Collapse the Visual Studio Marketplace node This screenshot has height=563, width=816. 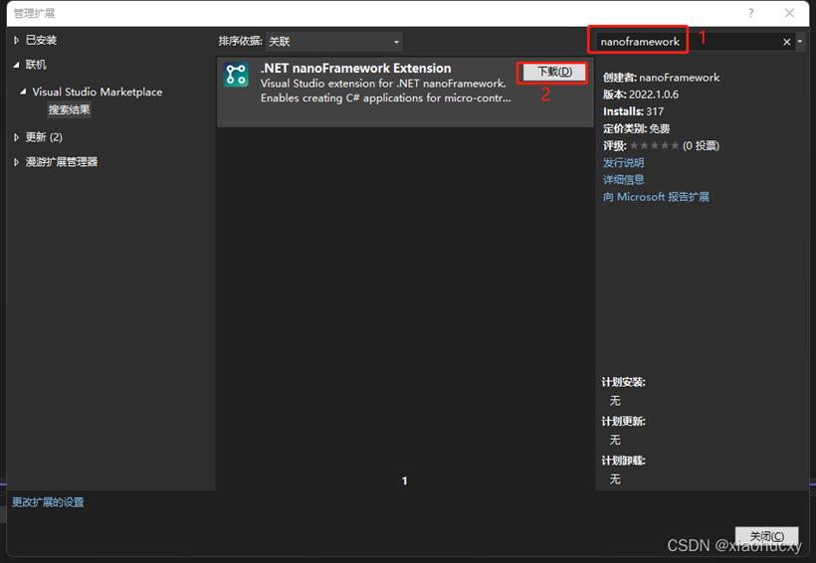24,92
